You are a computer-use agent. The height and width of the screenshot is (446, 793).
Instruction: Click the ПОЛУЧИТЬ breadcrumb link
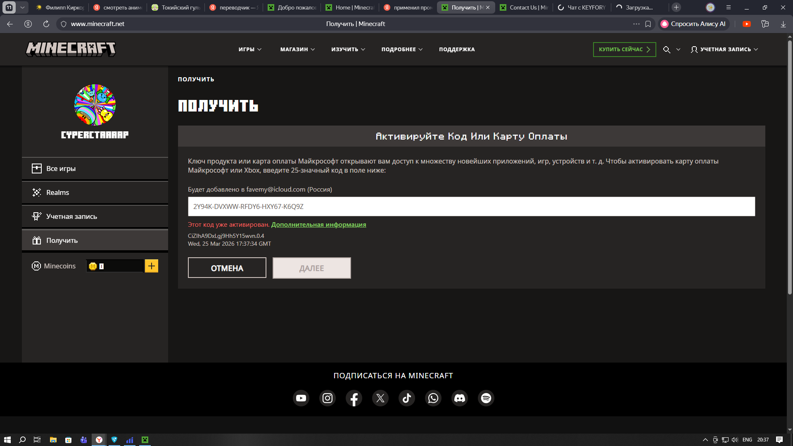pyautogui.click(x=196, y=79)
